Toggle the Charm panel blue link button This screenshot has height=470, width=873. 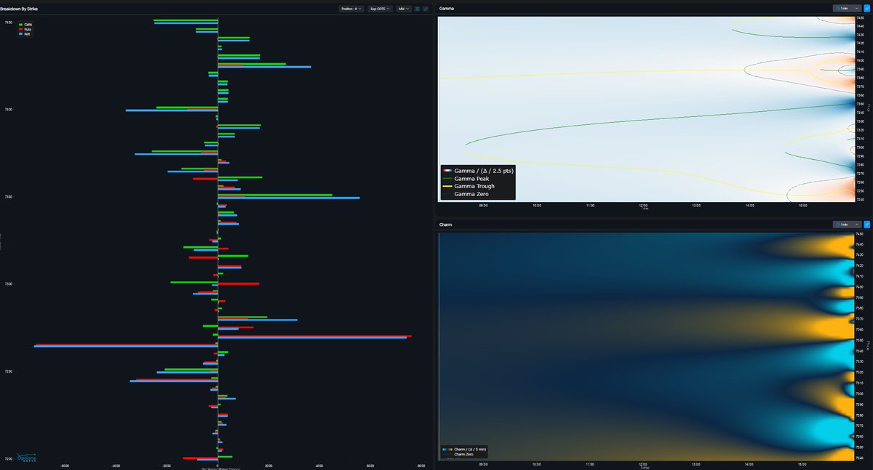[x=867, y=224]
